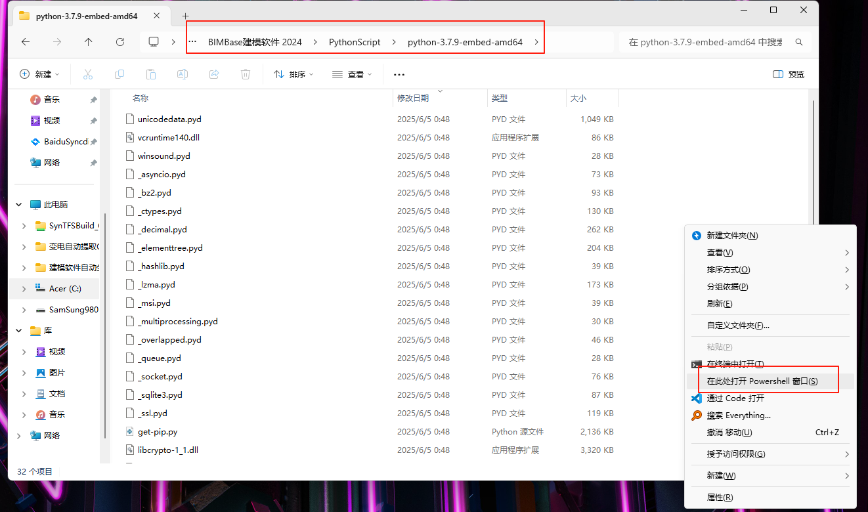
Task: Click the terminal icon in context menu
Action: point(697,364)
